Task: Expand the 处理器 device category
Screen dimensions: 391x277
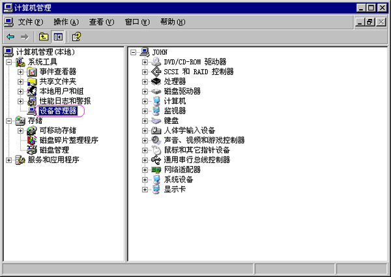Action: pos(145,81)
